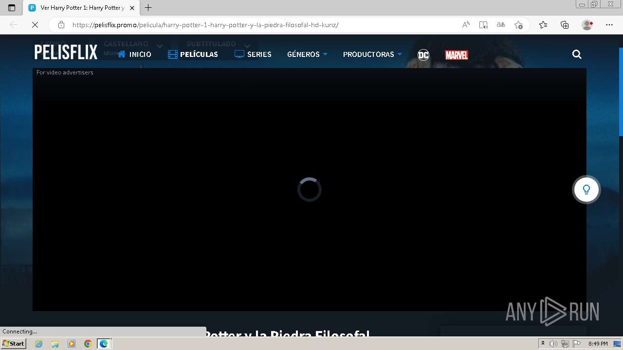Open media player taskbar icon

click(72, 344)
